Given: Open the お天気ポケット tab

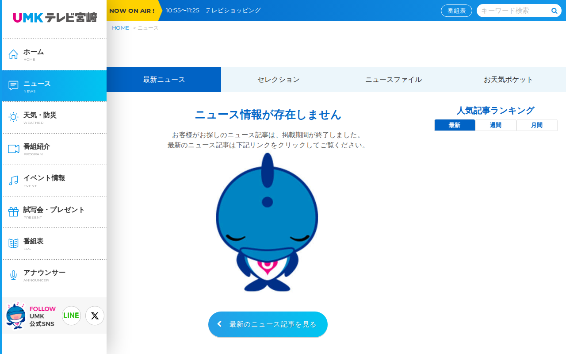Looking at the screenshot, I should pos(509,80).
